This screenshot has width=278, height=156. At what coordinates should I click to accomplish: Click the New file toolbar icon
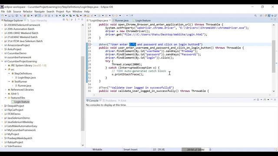[3, 16]
